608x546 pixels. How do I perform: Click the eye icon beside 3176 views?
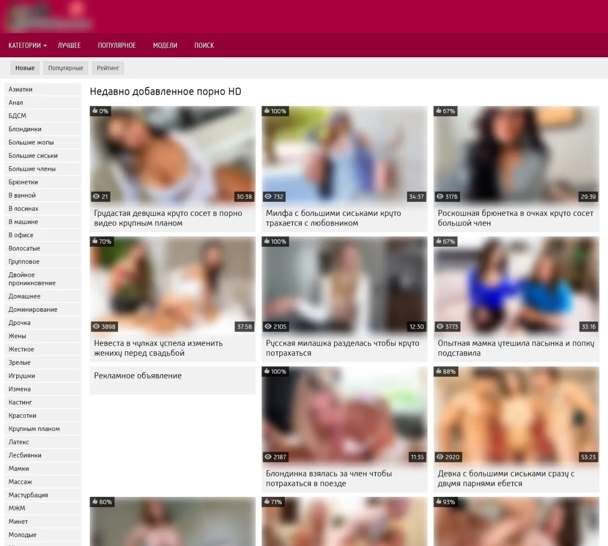click(x=440, y=197)
